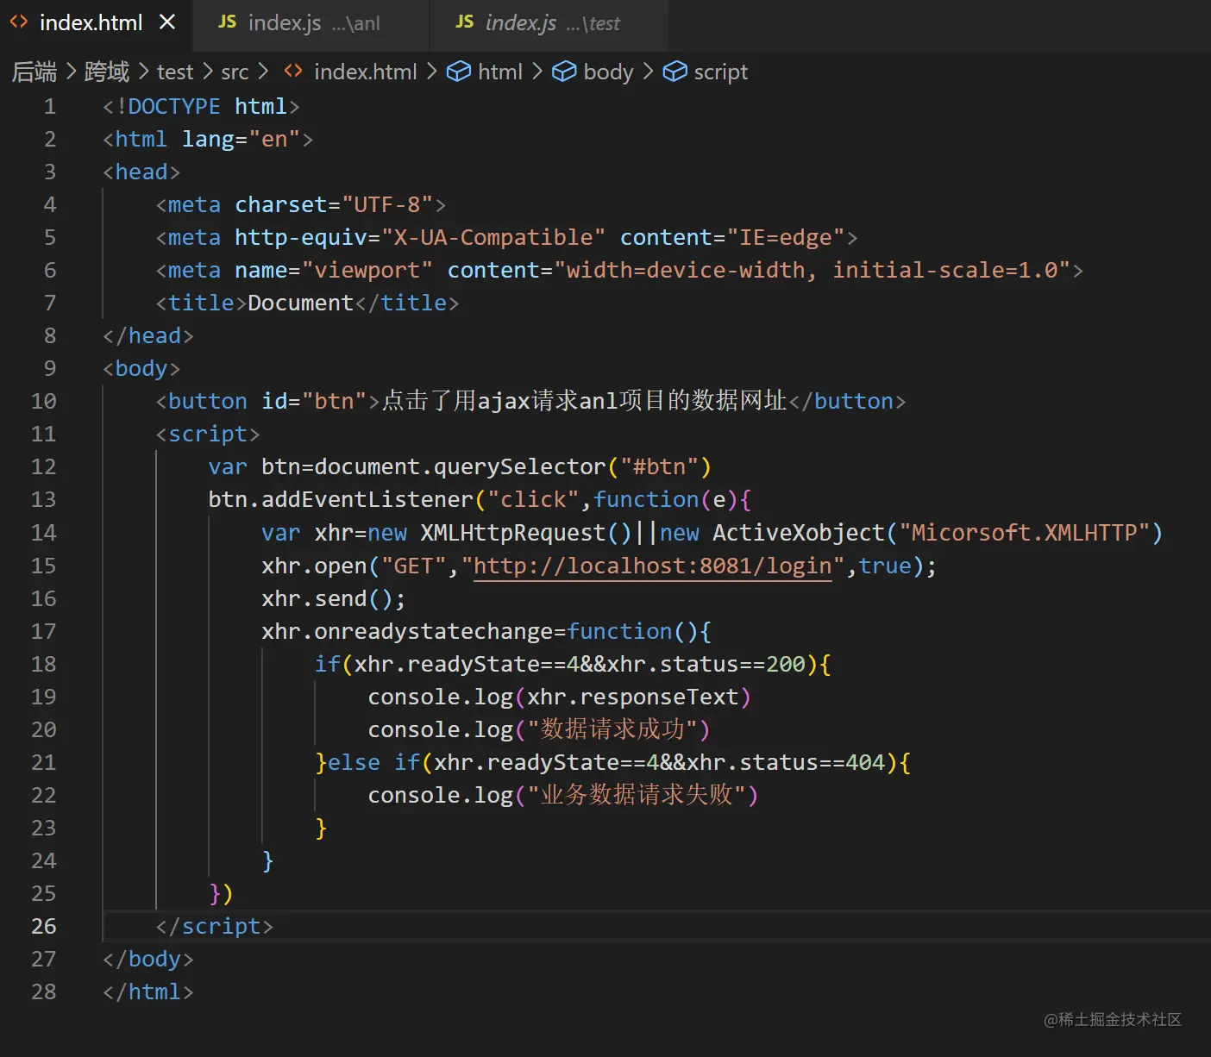Click line number 9 in the gutter
Screen dimensions: 1211x1057
(x=50, y=368)
